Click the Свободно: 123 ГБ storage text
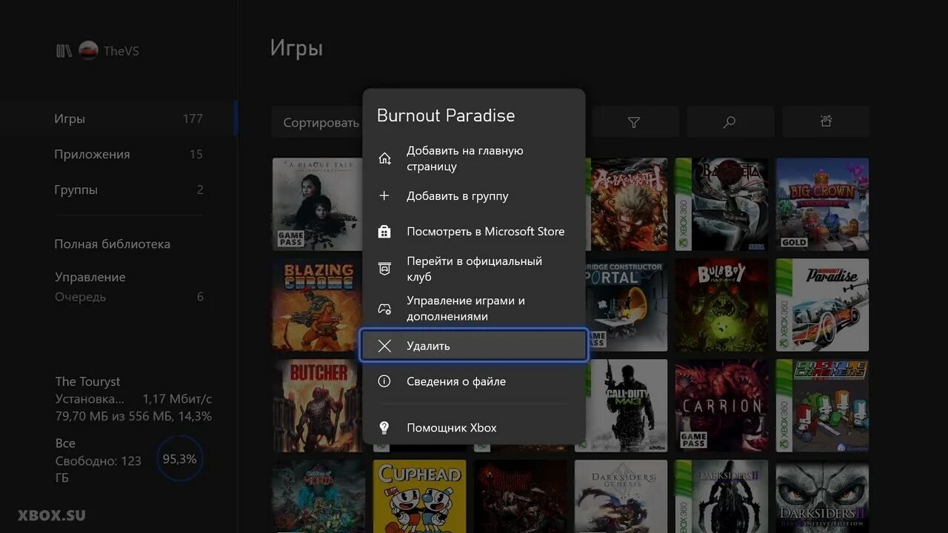Image resolution: width=948 pixels, height=533 pixels. point(98,469)
